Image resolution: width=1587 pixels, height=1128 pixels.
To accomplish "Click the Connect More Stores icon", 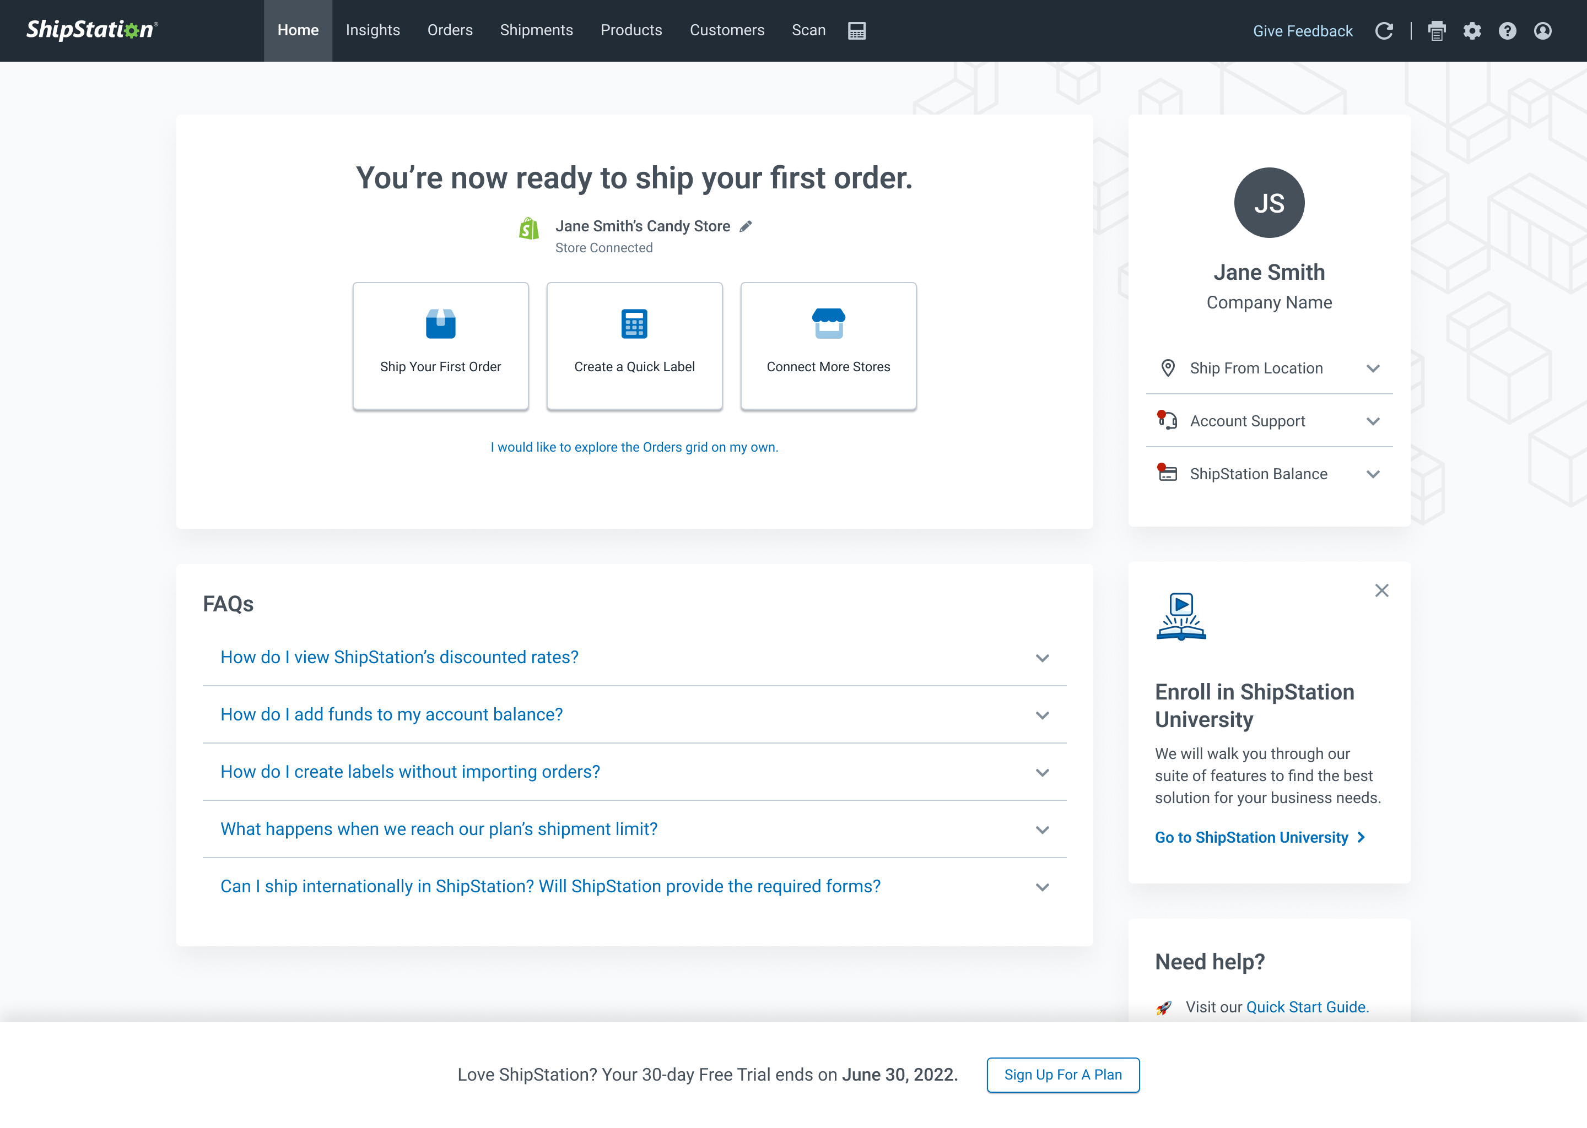I will click(828, 322).
